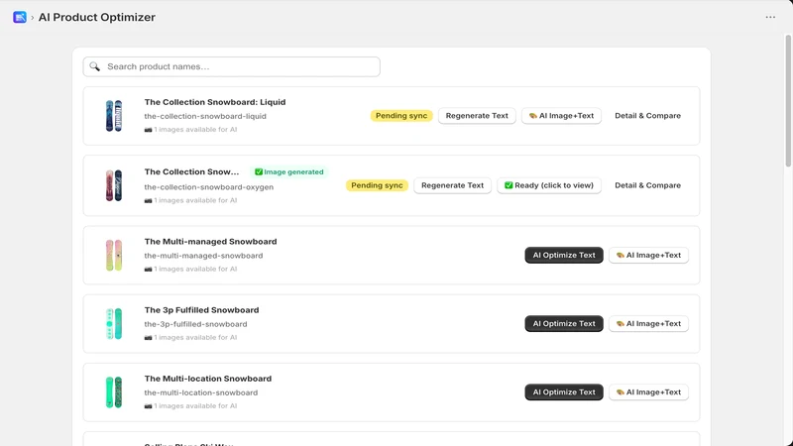
Task: Click the Image generated badge
Action: (289, 171)
